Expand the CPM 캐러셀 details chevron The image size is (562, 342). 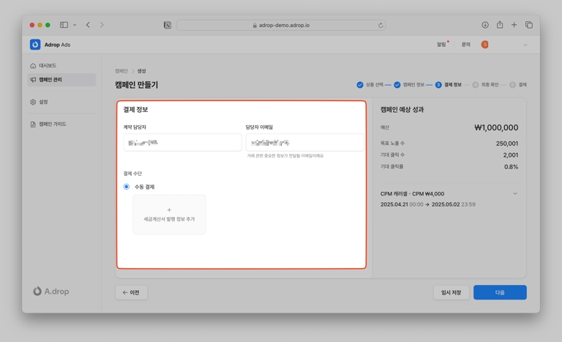point(515,194)
